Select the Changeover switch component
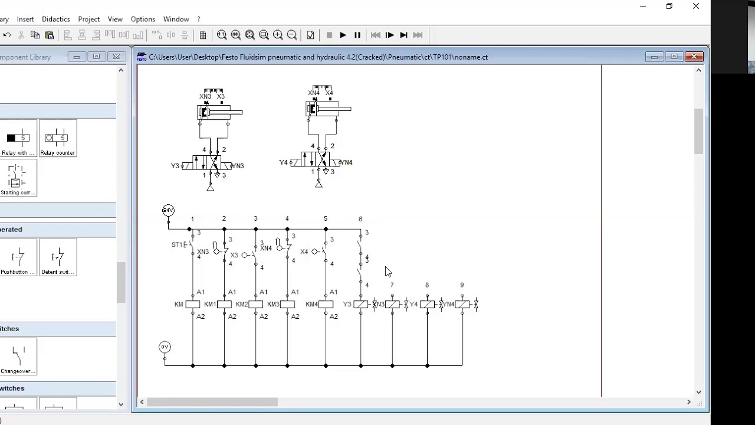The image size is (755, 425). click(x=18, y=357)
